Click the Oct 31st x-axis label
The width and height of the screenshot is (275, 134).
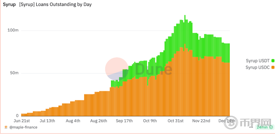pyautogui.click(x=176, y=121)
